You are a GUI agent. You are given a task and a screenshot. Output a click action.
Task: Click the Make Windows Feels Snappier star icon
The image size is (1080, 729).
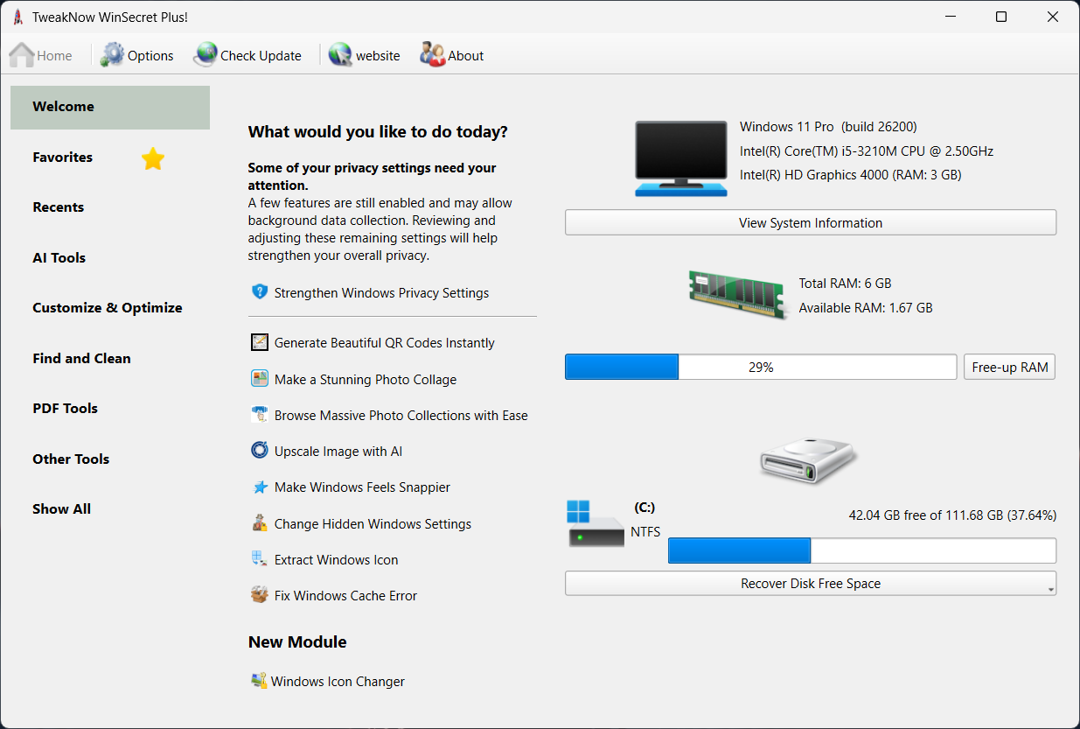259,487
